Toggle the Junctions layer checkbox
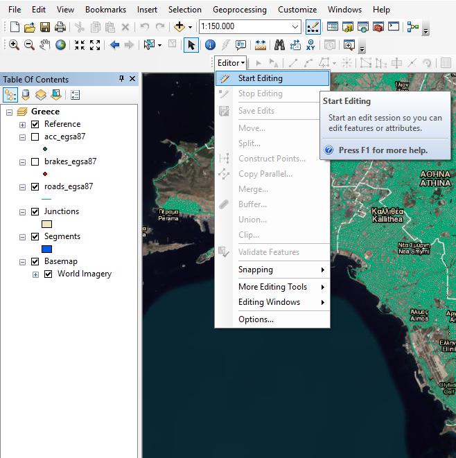Image resolution: width=456 pixels, height=458 pixels. 35,211
